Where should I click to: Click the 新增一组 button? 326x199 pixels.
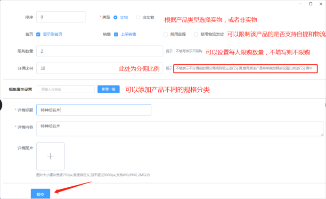coord(108,89)
